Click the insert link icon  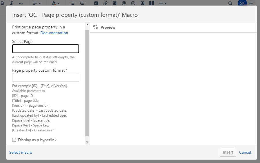105,3
